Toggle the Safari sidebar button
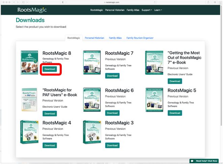 tap(24, 2)
